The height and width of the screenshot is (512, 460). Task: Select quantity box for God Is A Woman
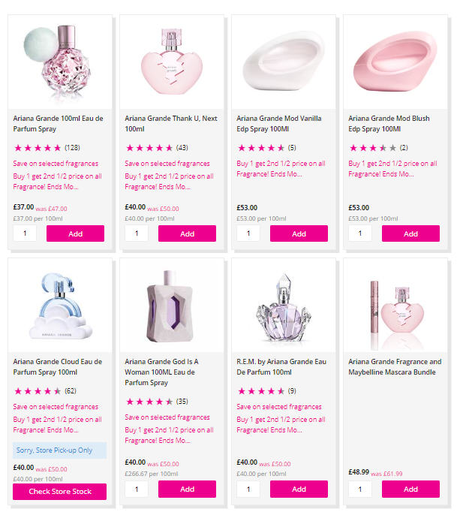point(137,489)
